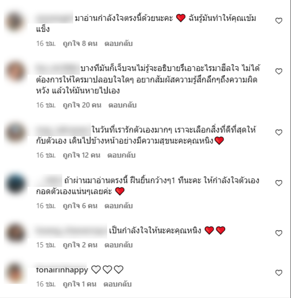
Task: Show the ถูกใจ 6 คน likers
Action: pyautogui.click(x=80, y=206)
